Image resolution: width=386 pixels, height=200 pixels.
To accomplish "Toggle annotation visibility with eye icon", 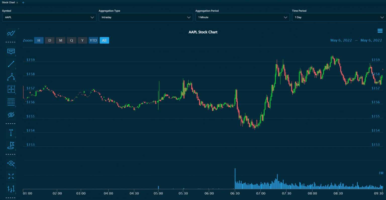I will click(x=11, y=115).
